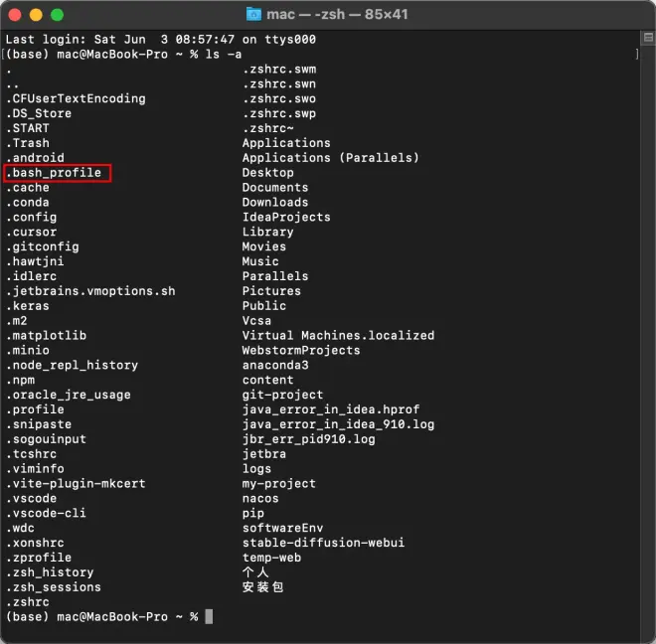This screenshot has width=656, height=644.
Task: Click the green zoom window button
Action: click(x=58, y=15)
